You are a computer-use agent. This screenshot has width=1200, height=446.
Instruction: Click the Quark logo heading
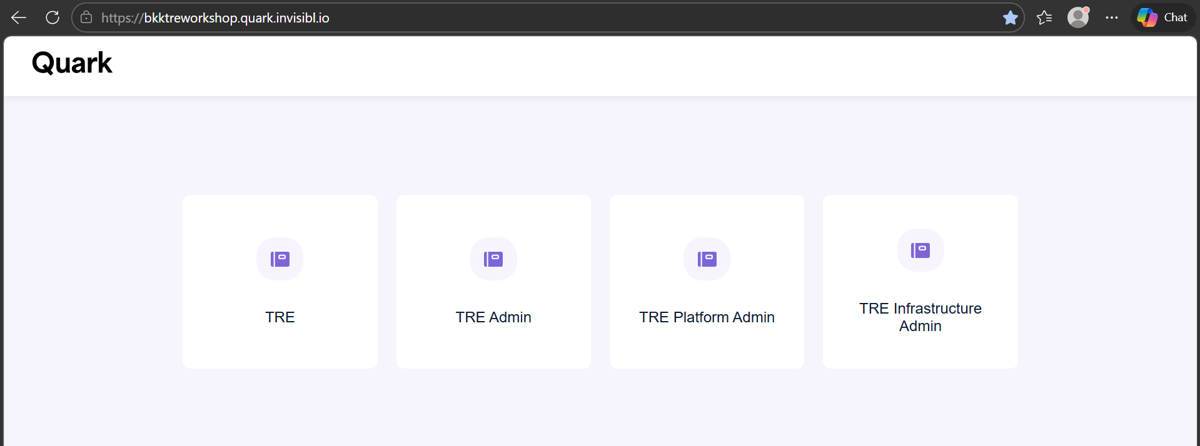click(72, 63)
